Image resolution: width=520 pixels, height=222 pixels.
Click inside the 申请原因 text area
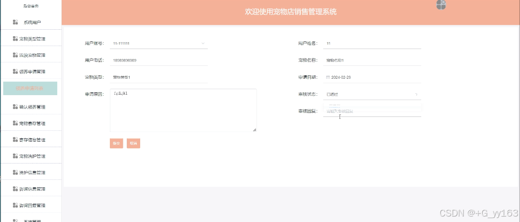click(183, 111)
